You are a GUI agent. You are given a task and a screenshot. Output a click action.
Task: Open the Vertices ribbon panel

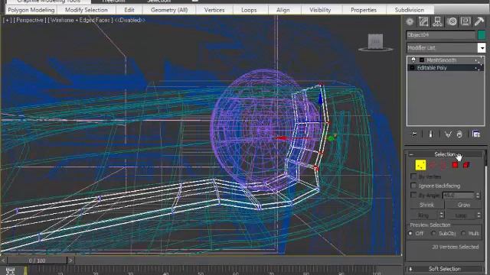click(x=214, y=10)
